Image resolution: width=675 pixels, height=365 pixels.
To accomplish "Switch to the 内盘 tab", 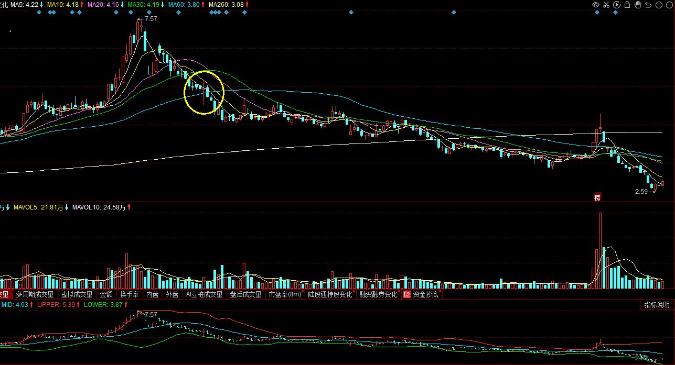I will click(153, 295).
